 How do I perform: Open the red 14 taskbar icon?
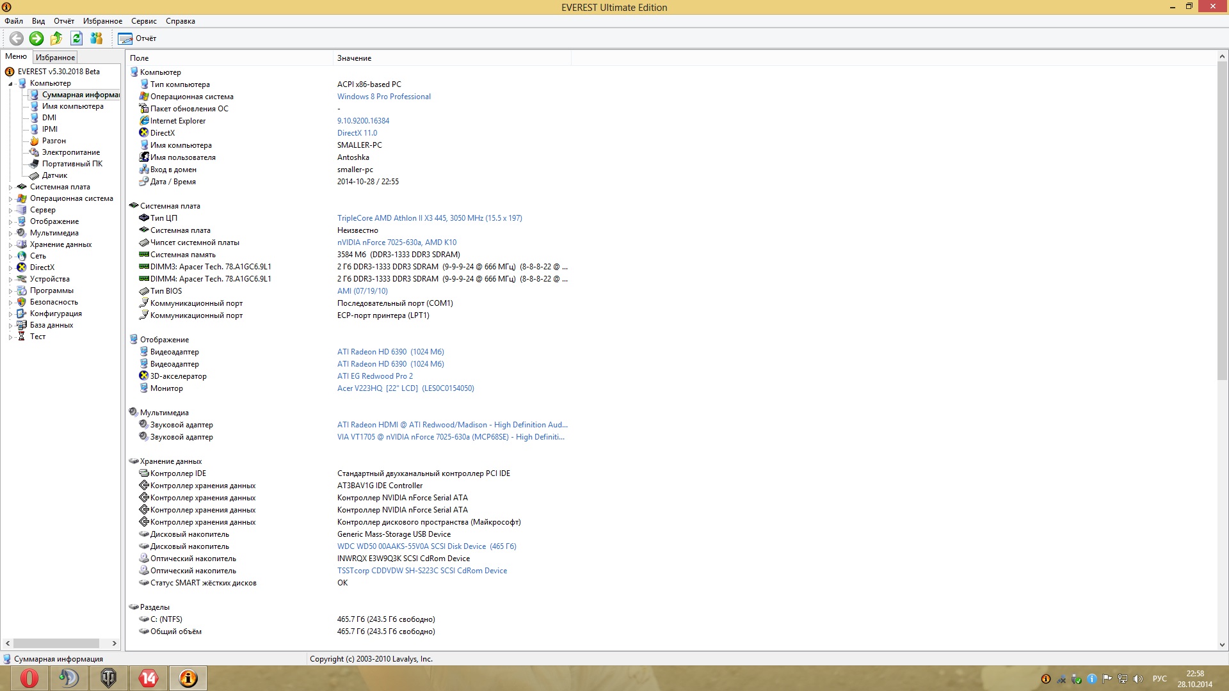pyautogui.click(x=149, y=678)
